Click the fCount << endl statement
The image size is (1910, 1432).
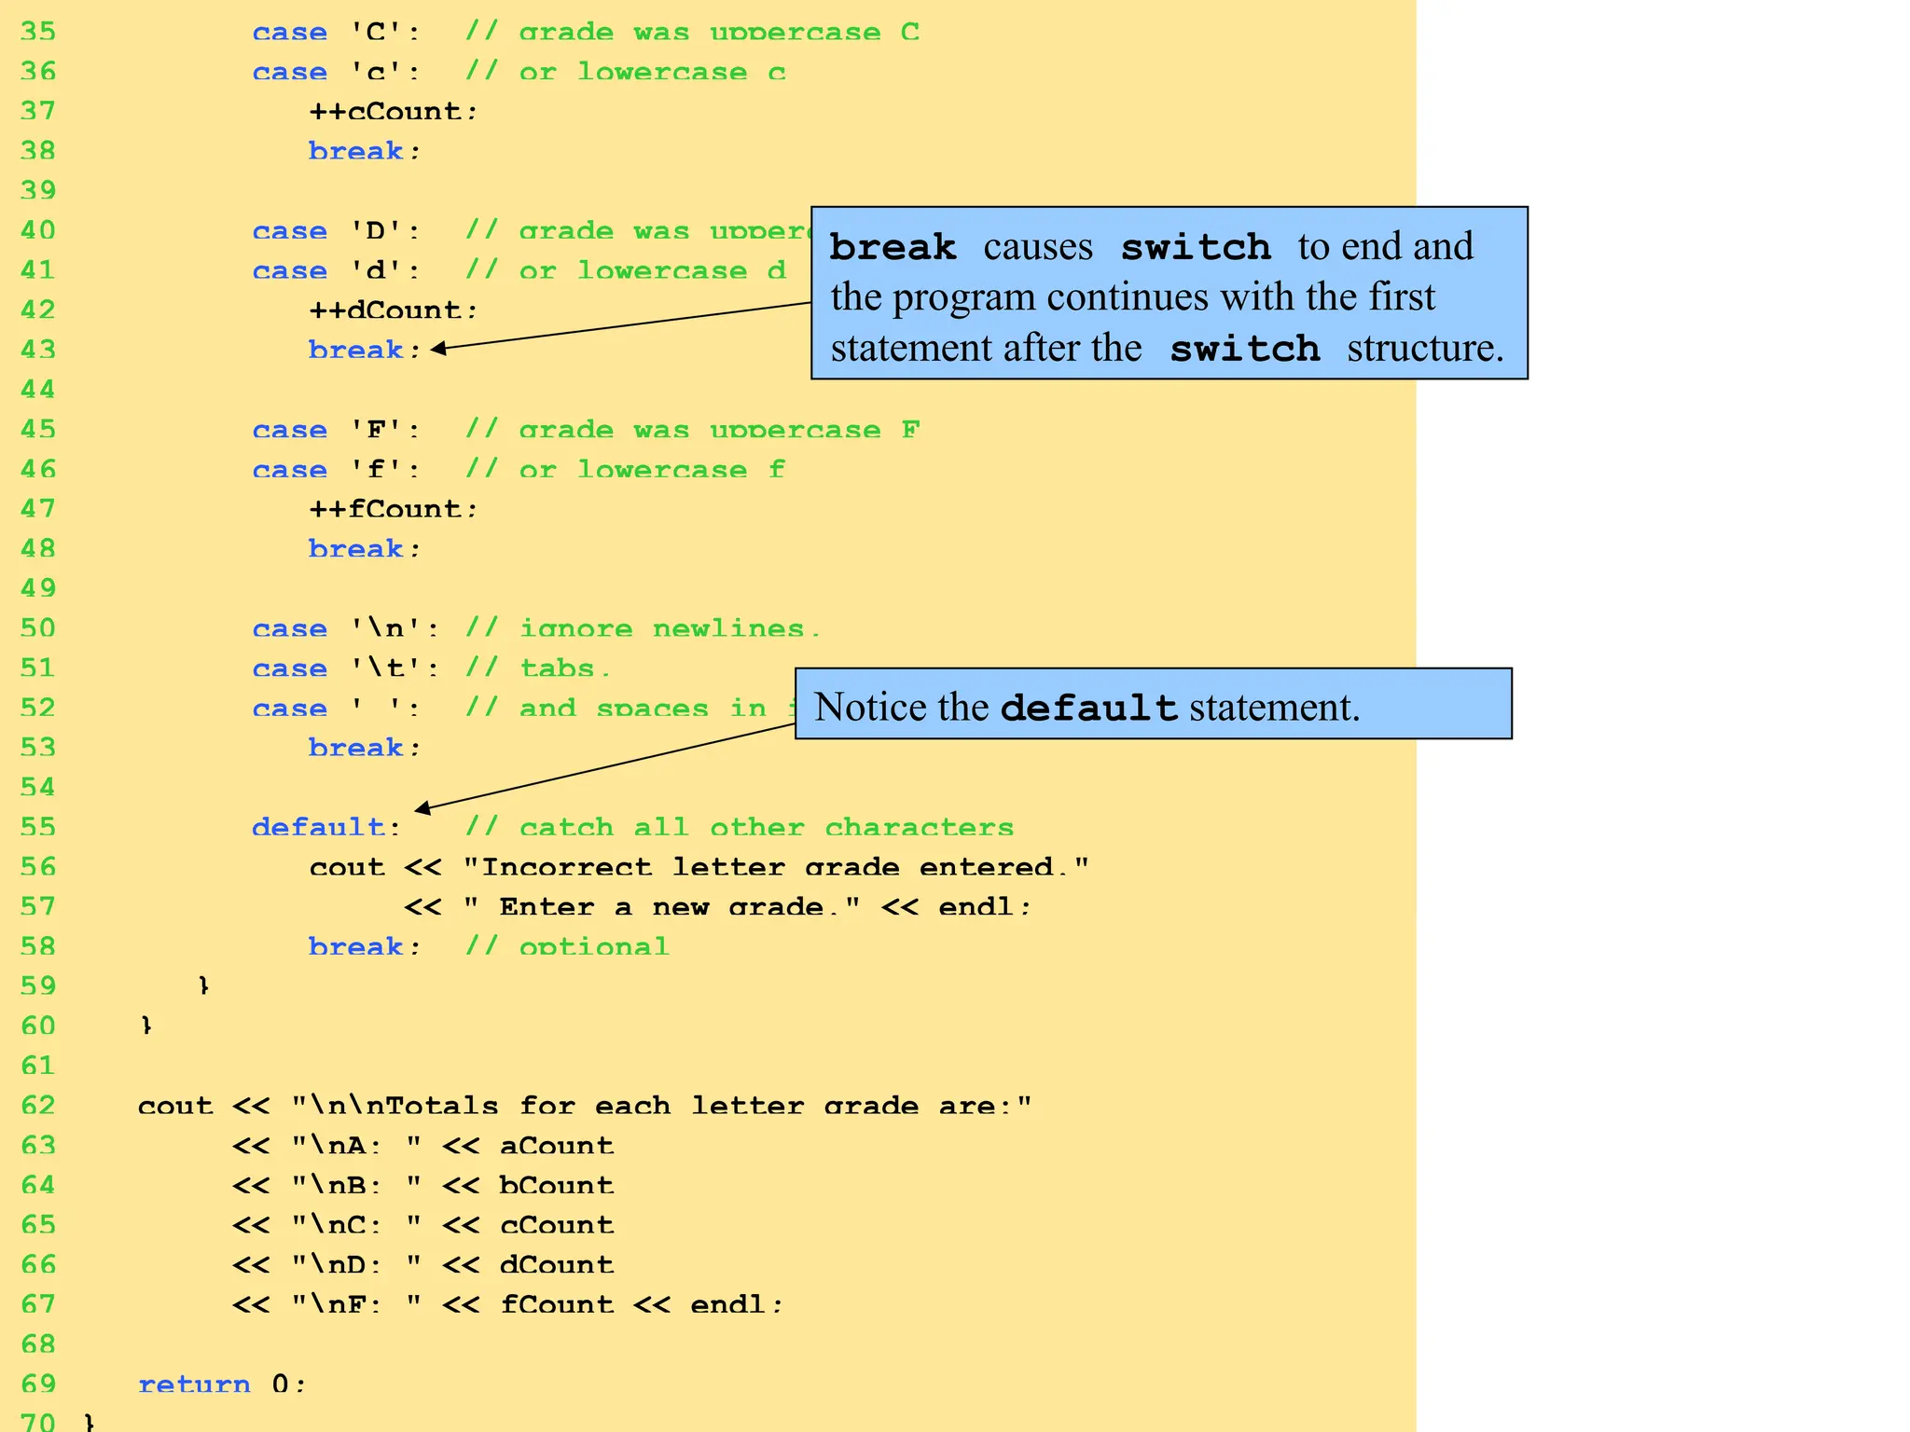click(x=642, y=1305)
